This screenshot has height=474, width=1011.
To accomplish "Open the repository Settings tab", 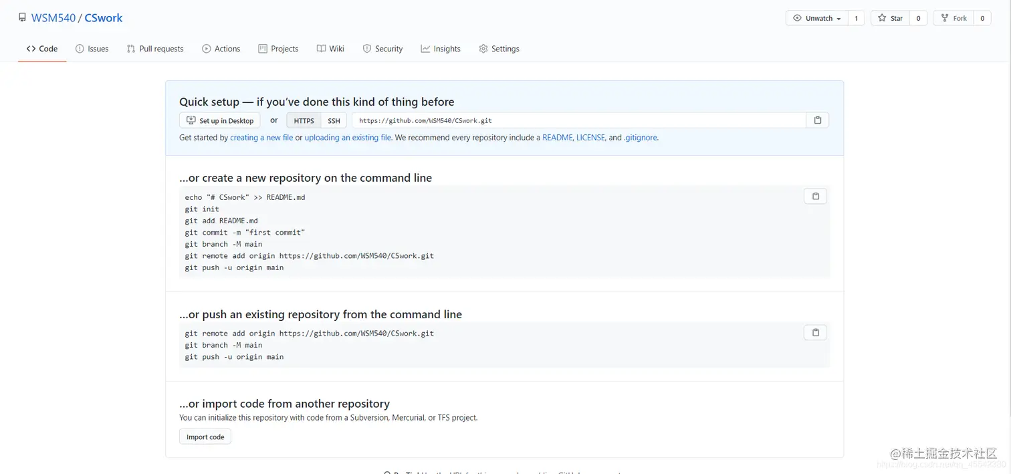I will (x=499, y=49).
